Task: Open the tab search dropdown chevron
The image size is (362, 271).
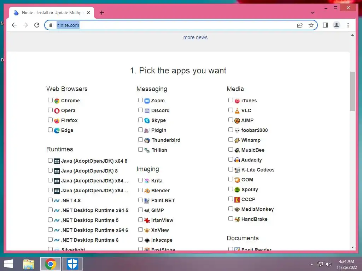Action: click(x=313, y=13)
